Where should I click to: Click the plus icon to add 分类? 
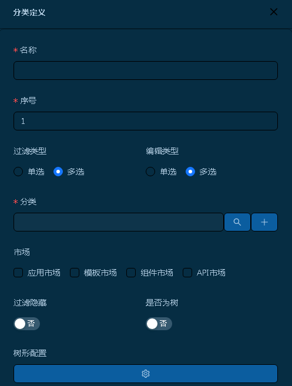coord(264,222)
